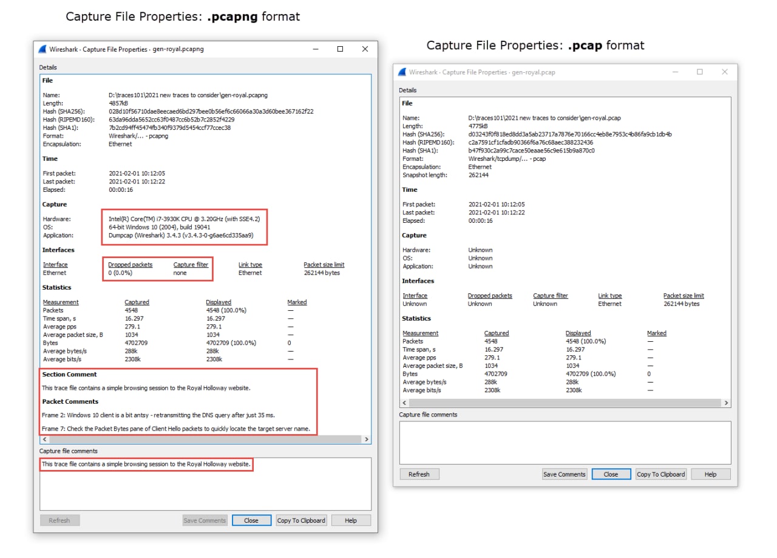This screenshot has width=777, height=558.
Task: Click greyed Refresh button in pcapng window
Action: click(x=59, y=520)
